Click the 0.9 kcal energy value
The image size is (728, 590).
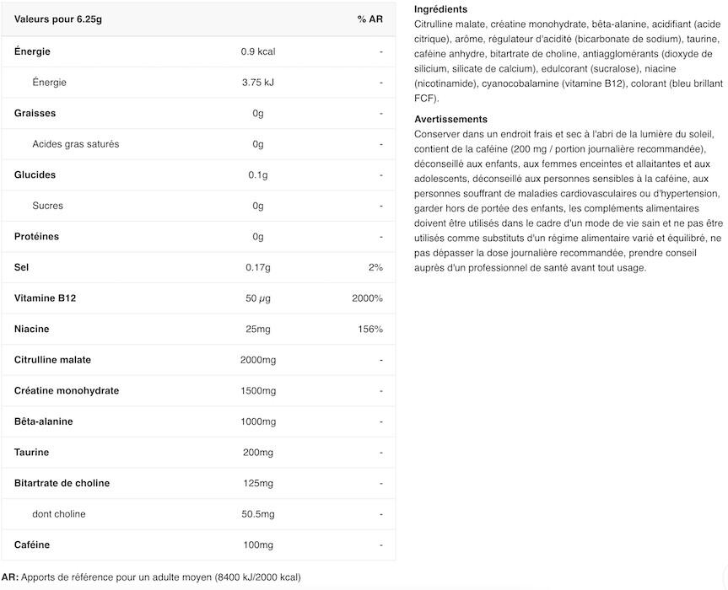pyautogui.click(x=258, y=51)
